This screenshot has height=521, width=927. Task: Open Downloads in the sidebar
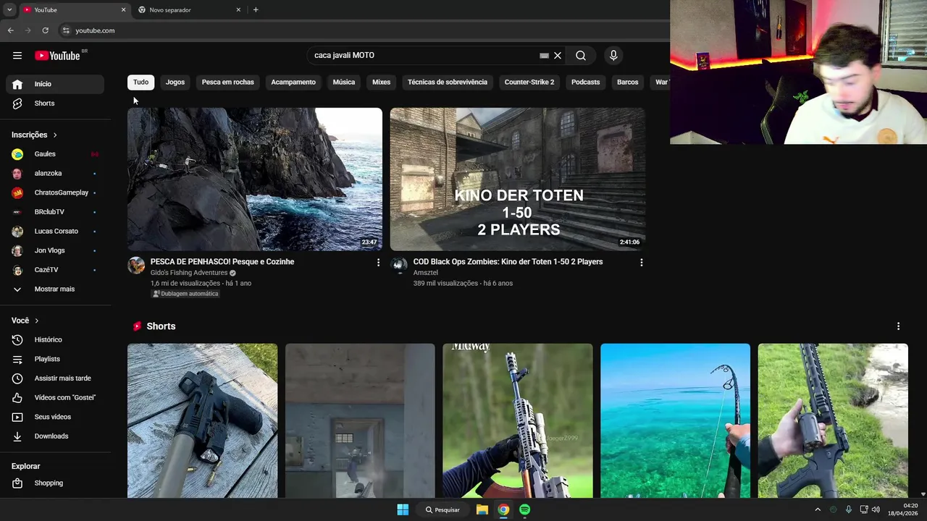[55, 436]
